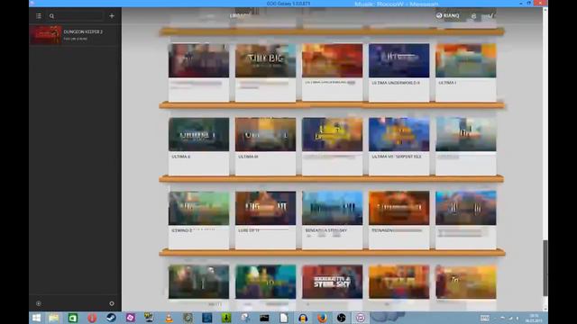Select Dungeon Keeper 2 in the sidebar
Screen dimensions: 577x324
point(75,35)
